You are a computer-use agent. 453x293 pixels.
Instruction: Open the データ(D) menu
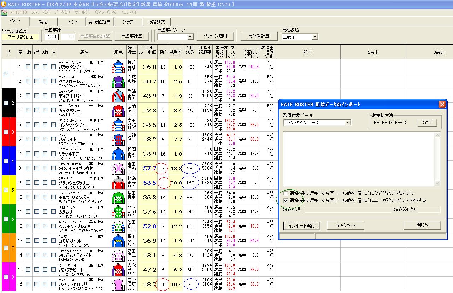62,12
